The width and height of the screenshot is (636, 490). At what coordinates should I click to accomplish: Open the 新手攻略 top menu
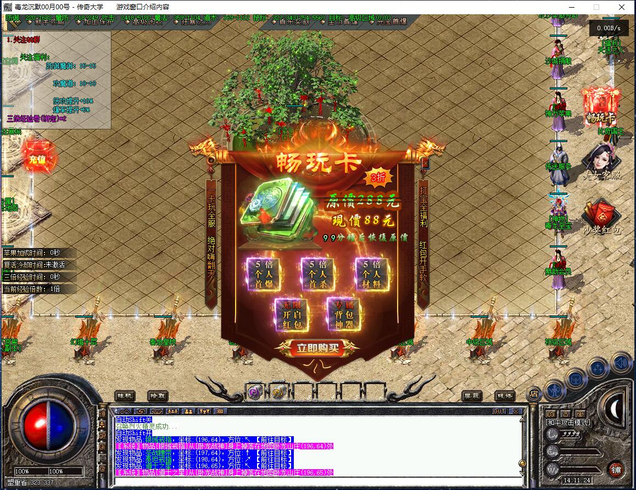click(x=50, y=21)
